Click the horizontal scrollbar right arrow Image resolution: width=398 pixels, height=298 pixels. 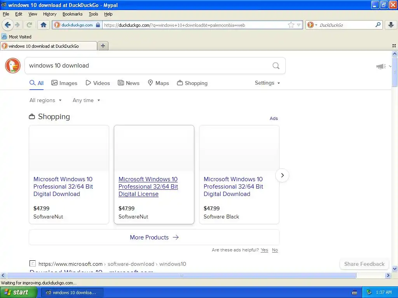click(388, 275)
